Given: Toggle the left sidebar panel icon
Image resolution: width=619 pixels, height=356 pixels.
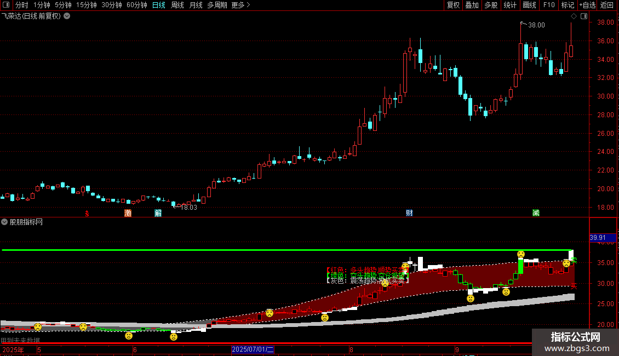Looking at the screenshot, I should click(6, 5).
